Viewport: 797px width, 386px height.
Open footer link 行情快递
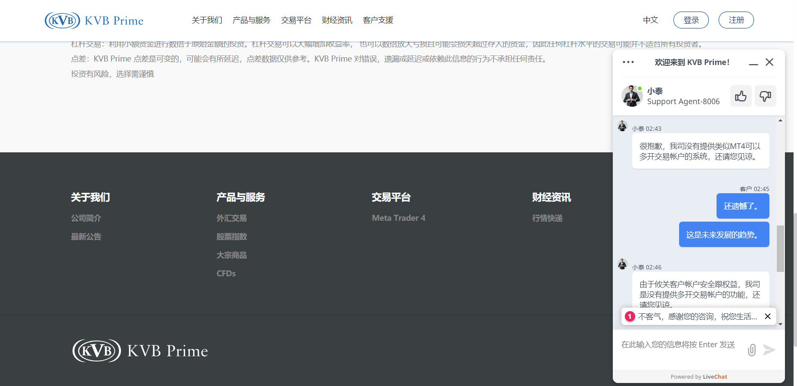tap(547, 218)
